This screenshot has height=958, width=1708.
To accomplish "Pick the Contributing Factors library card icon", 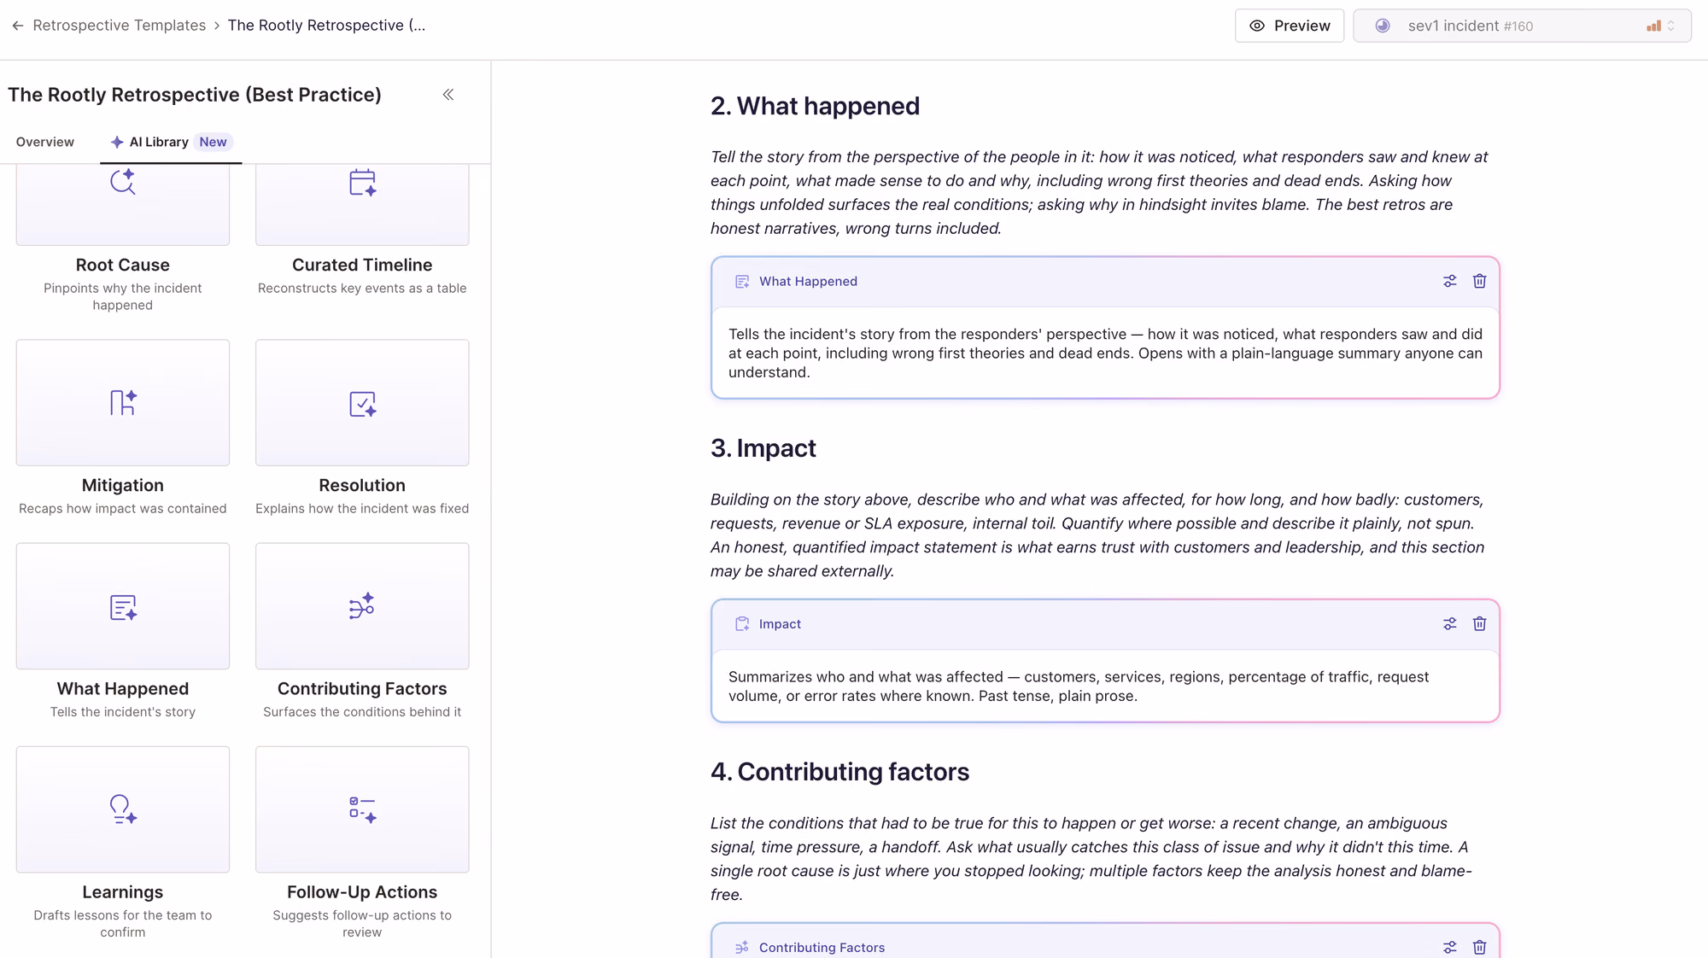I will click(x=362, y=606).
